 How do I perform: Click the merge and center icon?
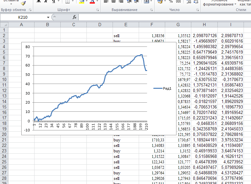[146, 1]
